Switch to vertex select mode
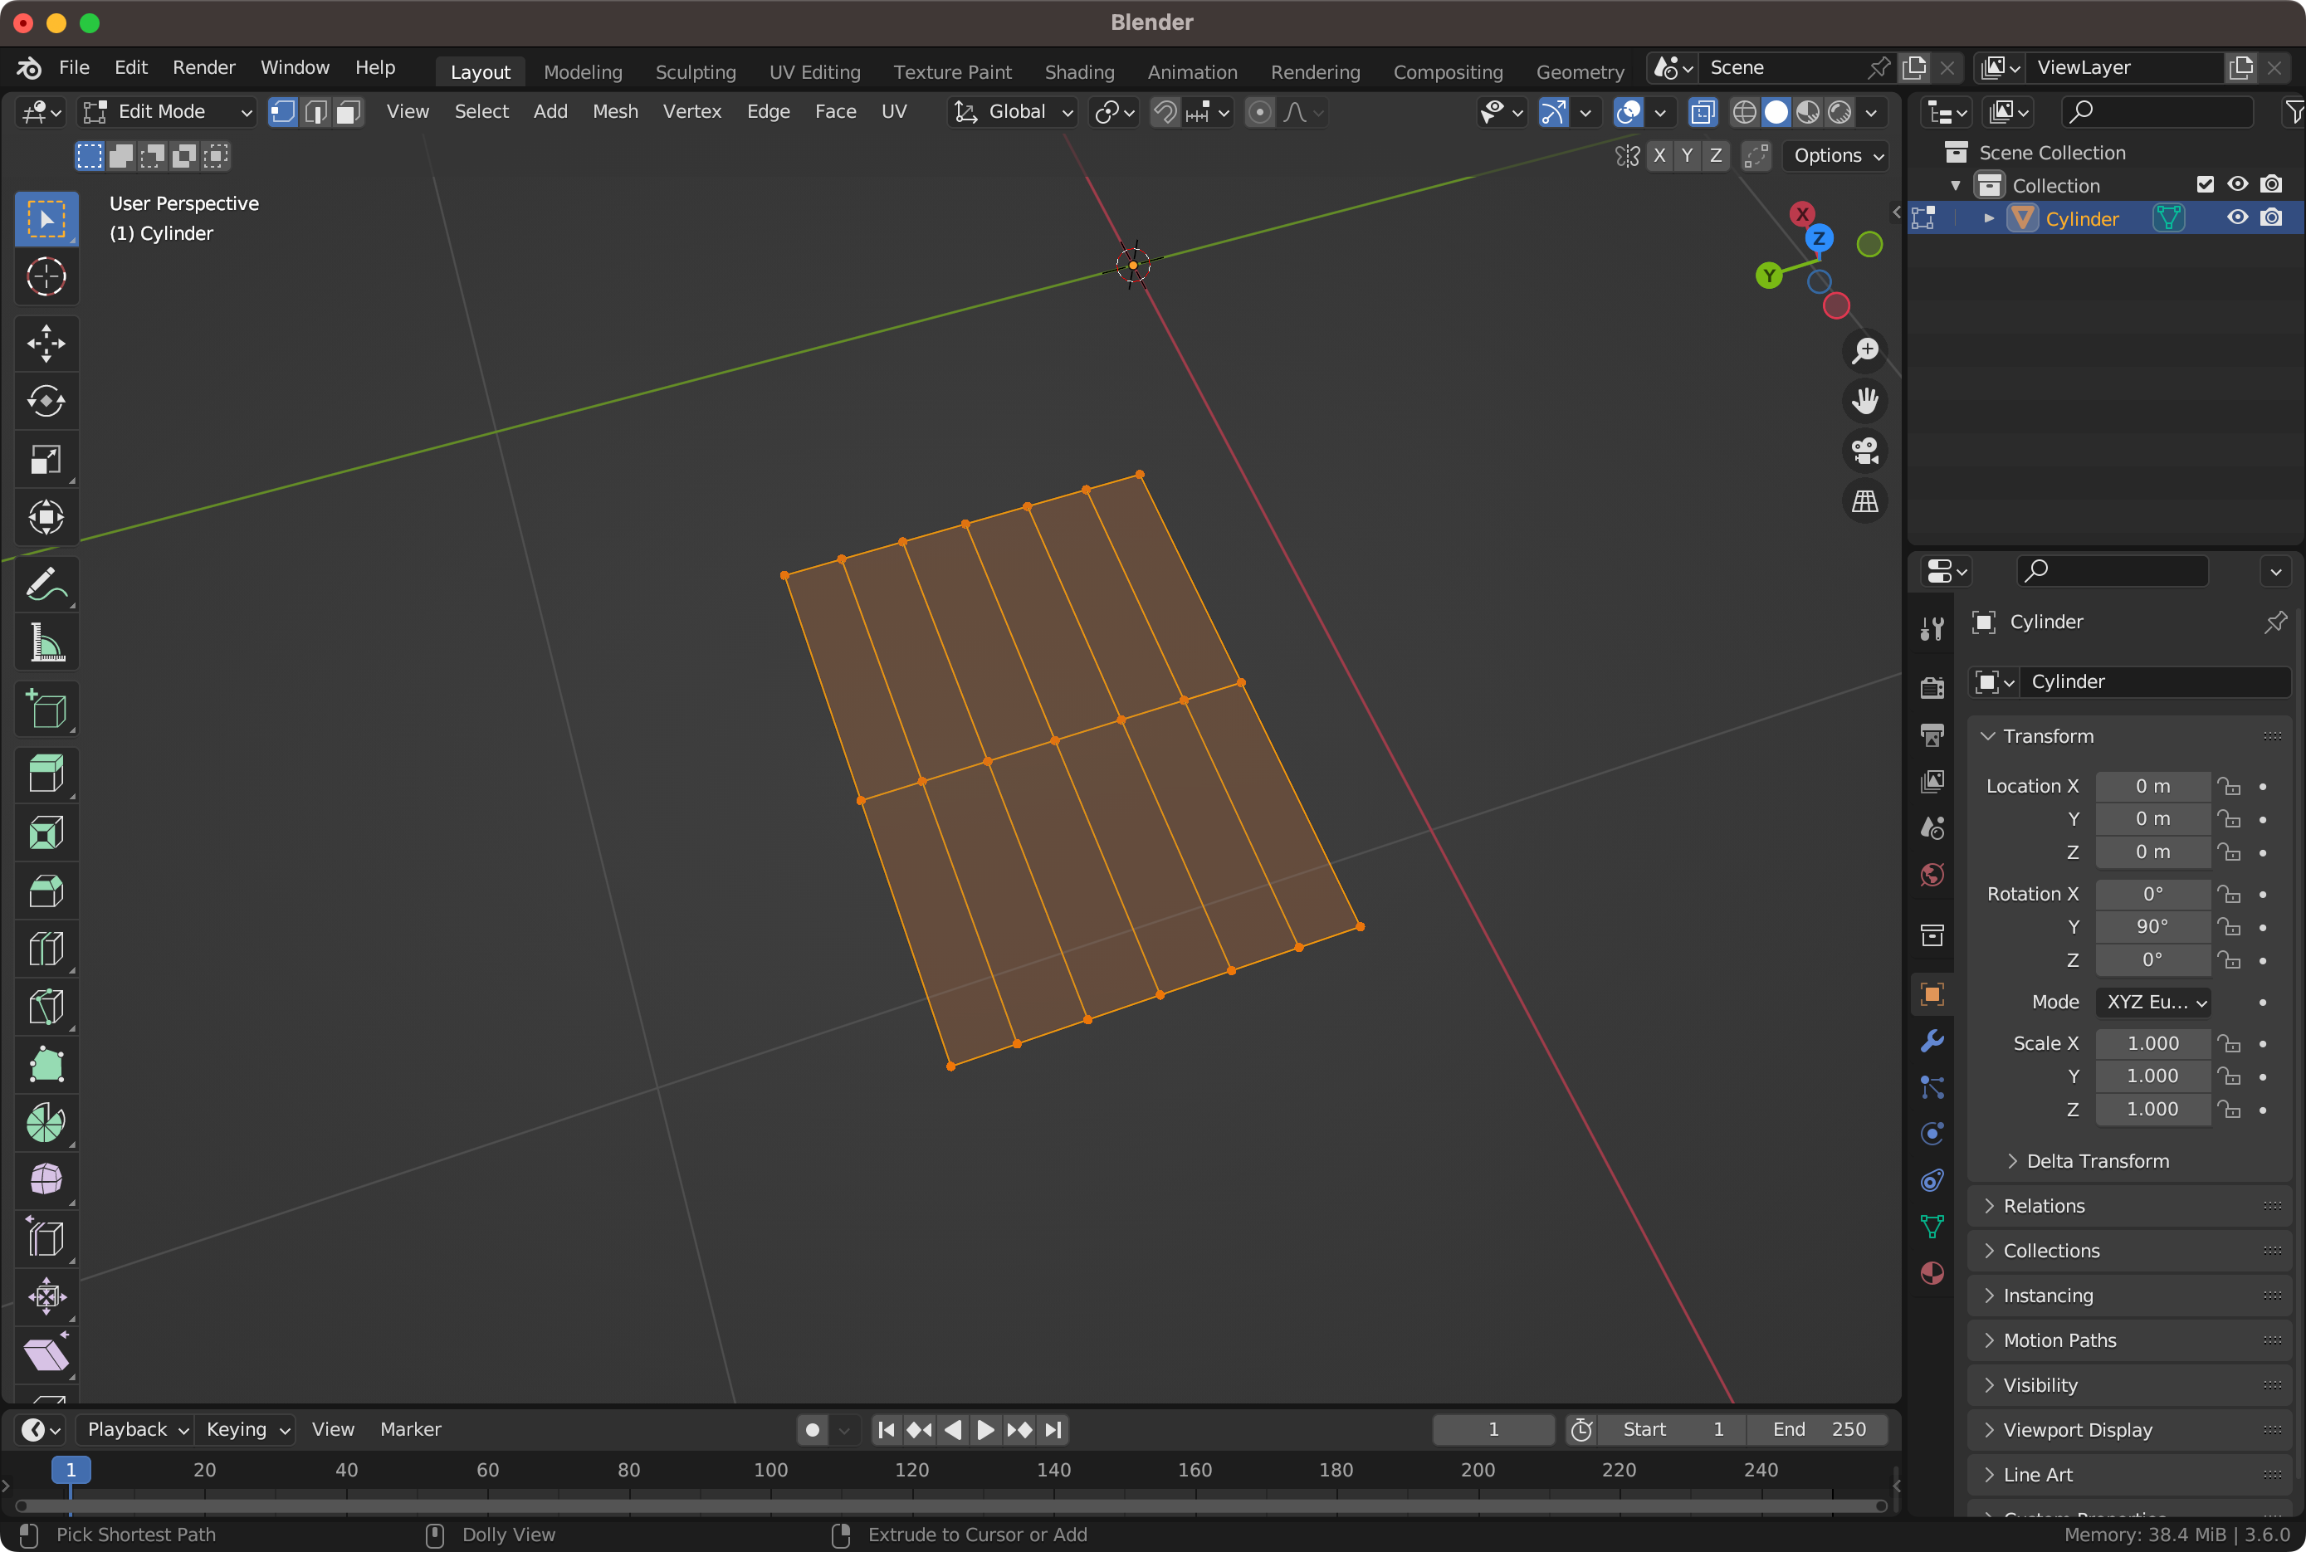Viewport: 2306px width, 1552px height. pos(283,112)
